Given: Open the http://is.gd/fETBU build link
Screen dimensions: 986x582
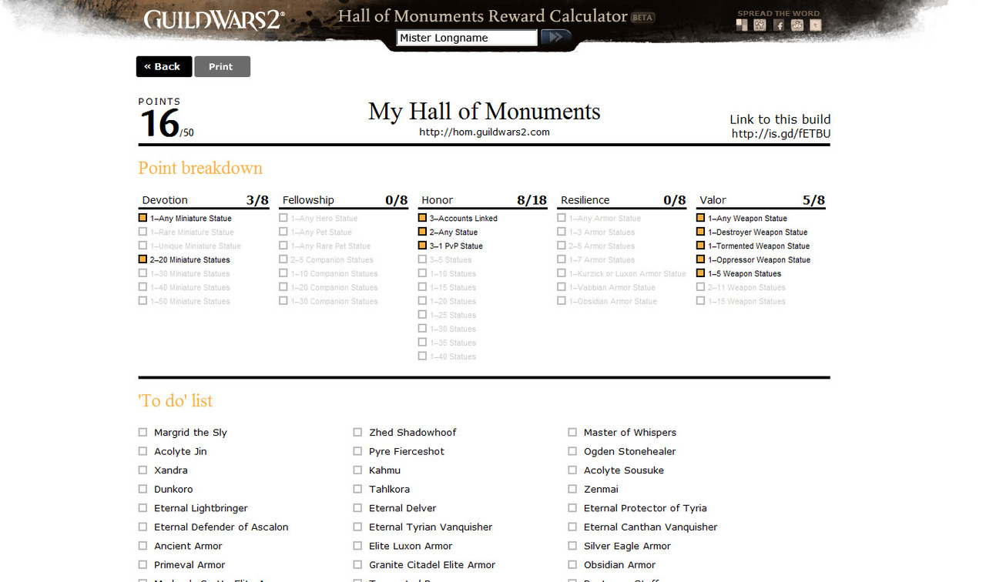Looking at the screenshot, I should [781, 134].
